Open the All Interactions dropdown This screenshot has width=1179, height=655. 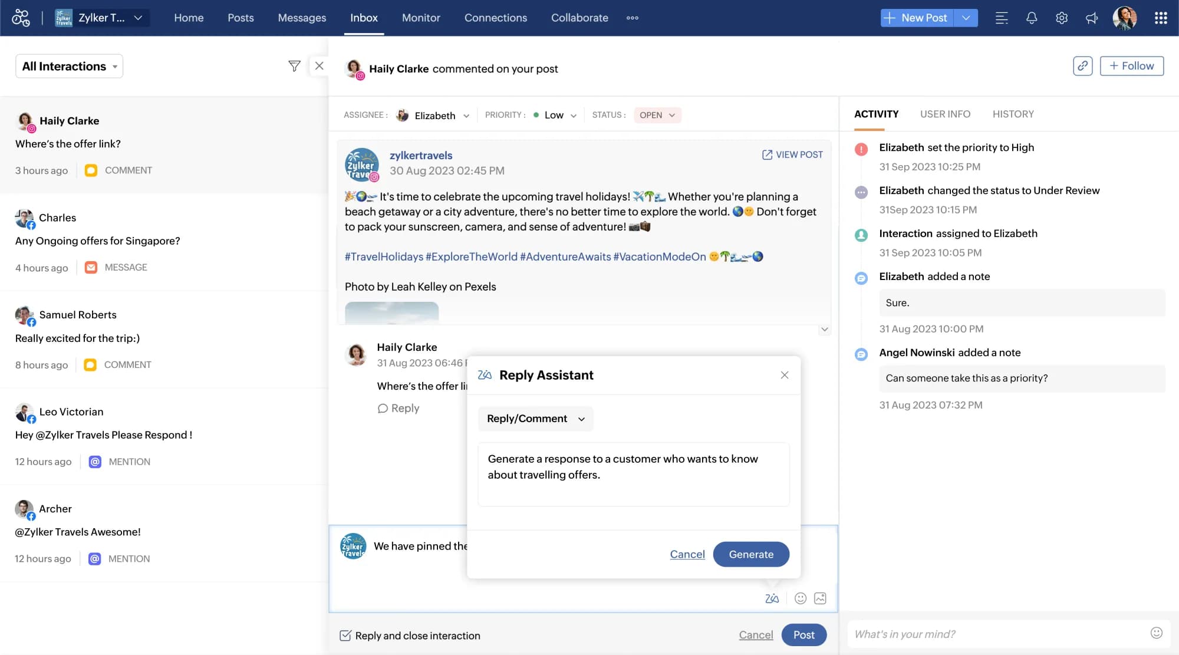(69, 65)
